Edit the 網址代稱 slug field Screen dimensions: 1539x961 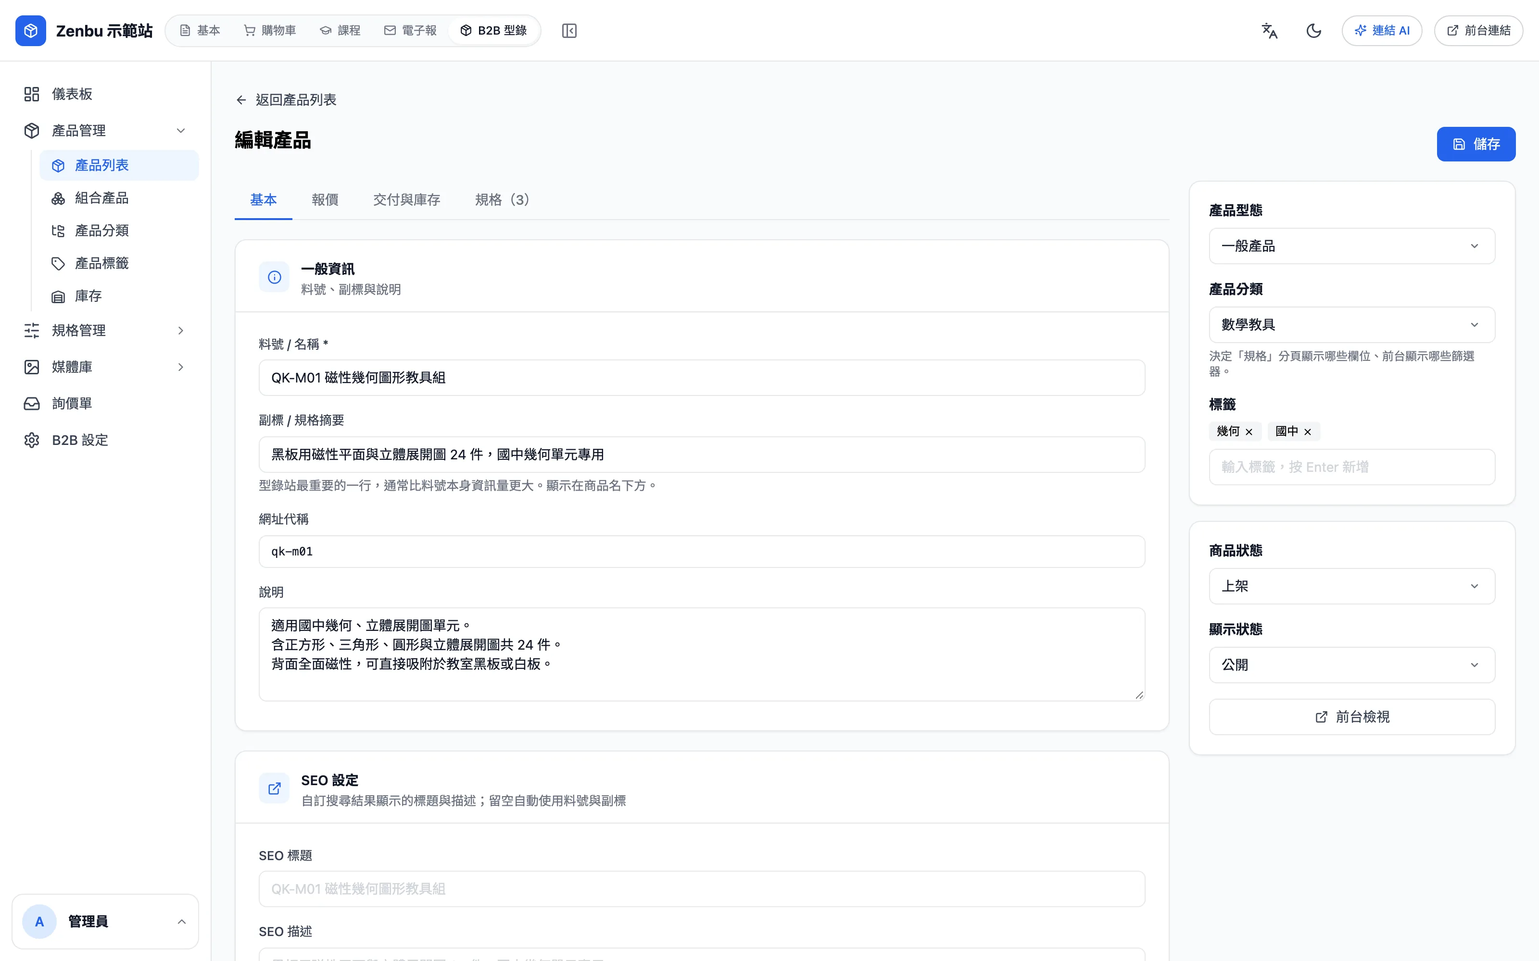(702, 552)
